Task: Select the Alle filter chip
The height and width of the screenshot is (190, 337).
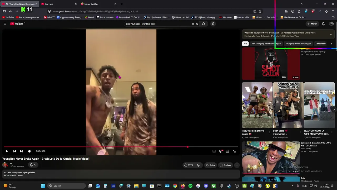Action: coord(245,44)
